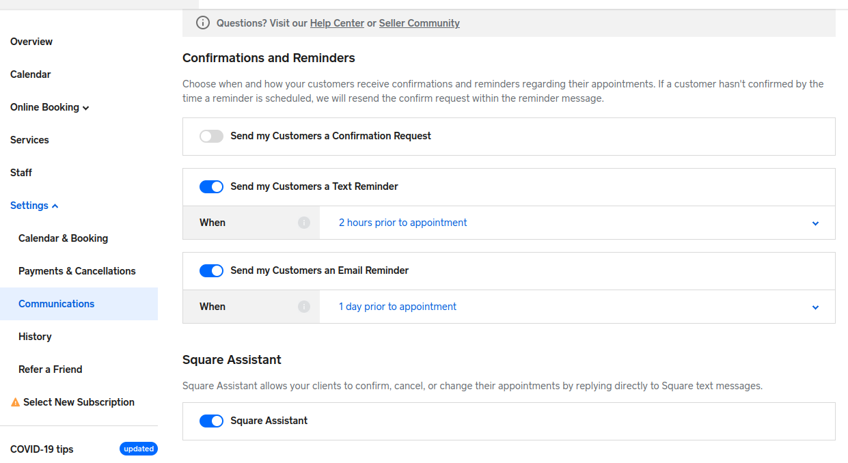Go to Payments & Cancellations settings
This screenshot has width=848, height=463.
pyautogui.click(x=77, y=271)
